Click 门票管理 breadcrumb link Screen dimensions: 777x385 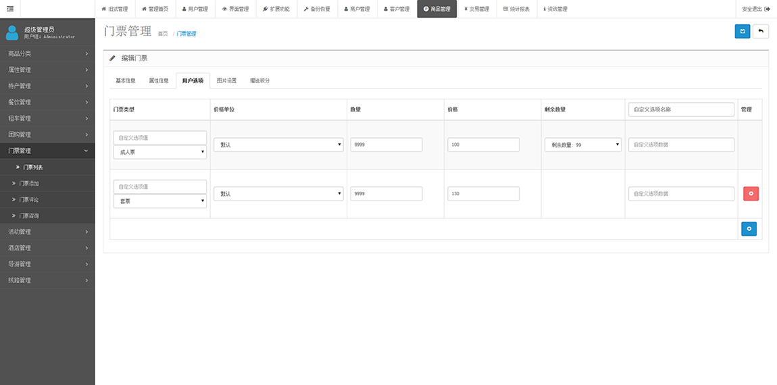pyautogui.click(x=186, y=34)
